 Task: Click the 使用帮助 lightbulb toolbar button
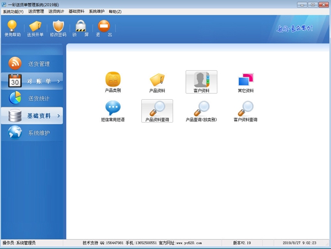(x=12, y=28)
